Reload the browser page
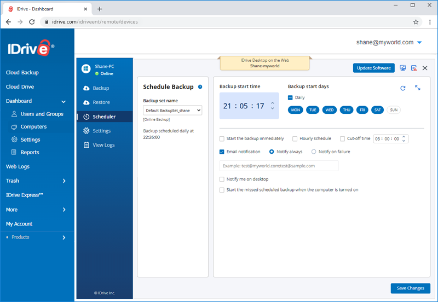This screenshot has height=302, width=438. [32, 22]
